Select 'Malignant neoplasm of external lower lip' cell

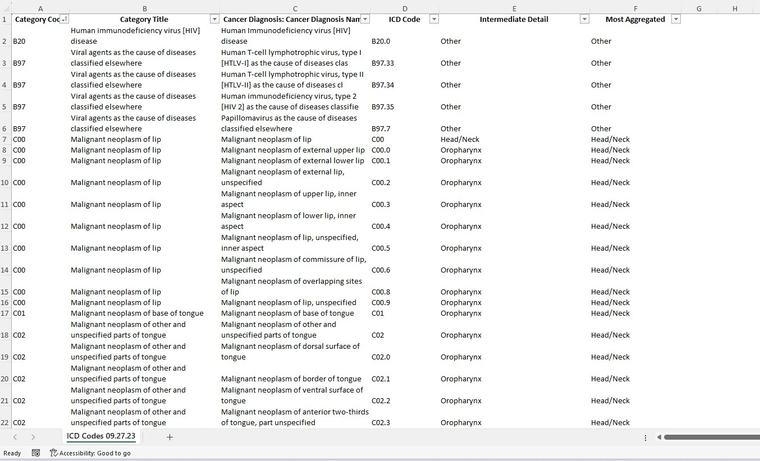tap(295, 160)
